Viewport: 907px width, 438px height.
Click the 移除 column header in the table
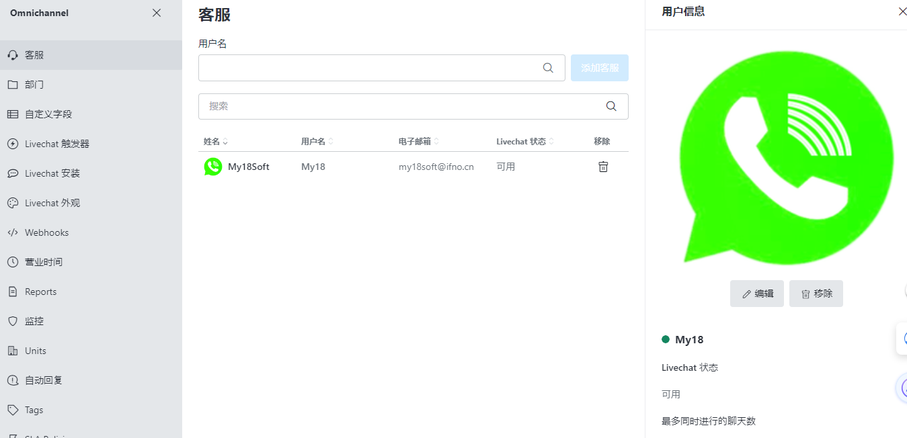[x=602, y=142]
